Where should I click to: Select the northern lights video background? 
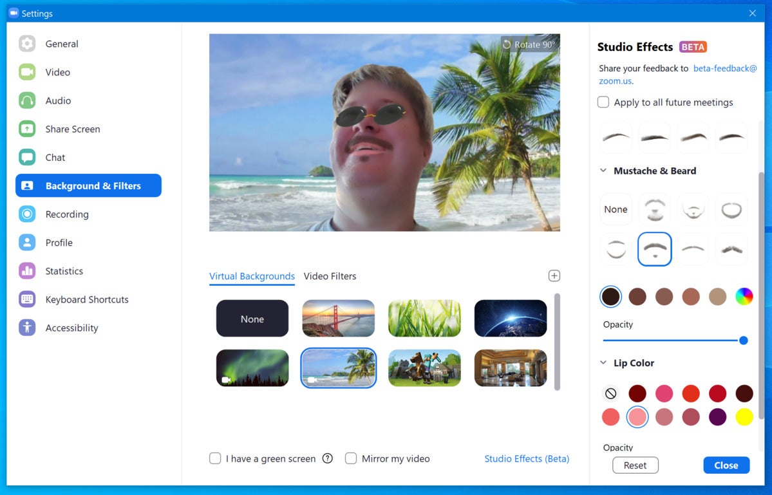click(x=252, y=368)
